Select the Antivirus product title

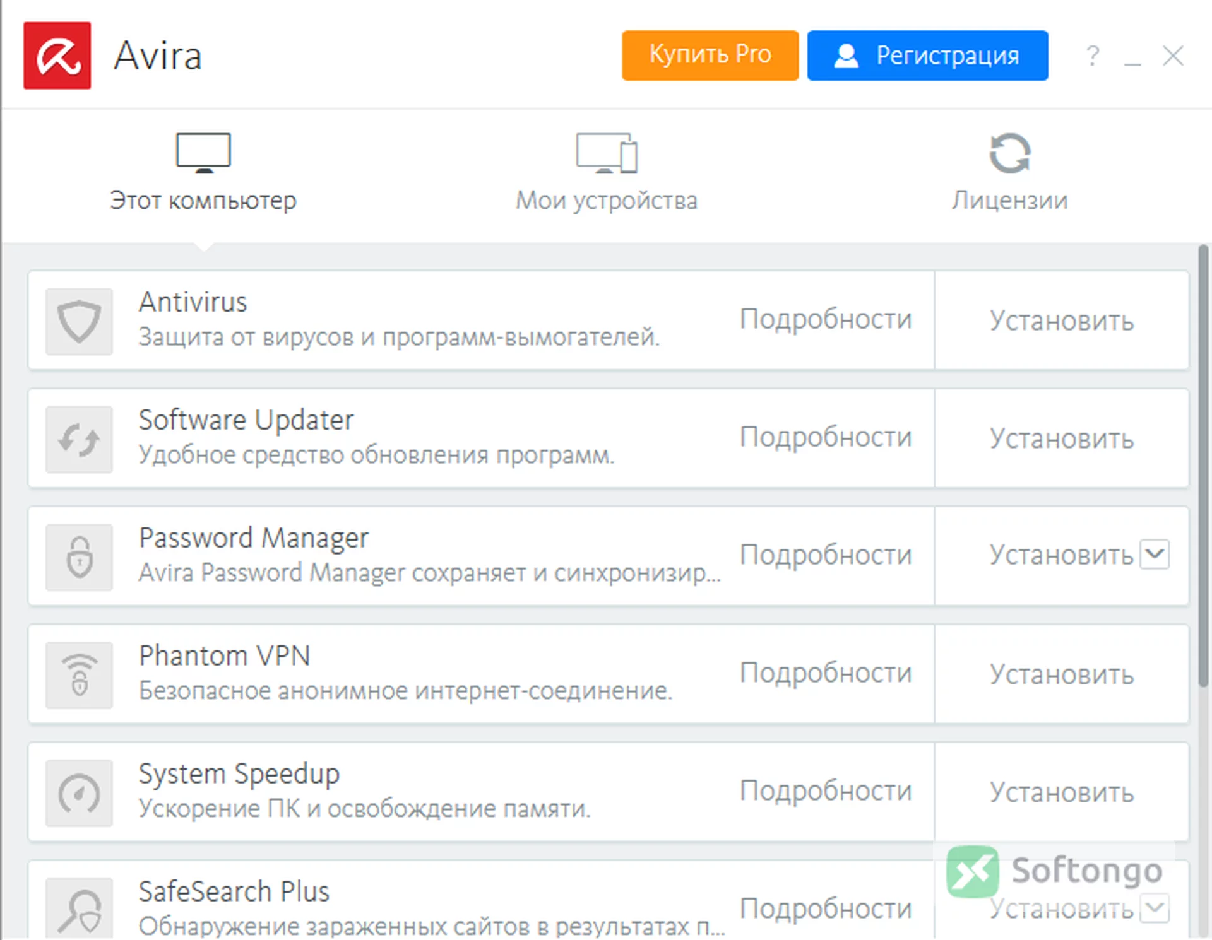pyautogui.click(x=193, y=302)
